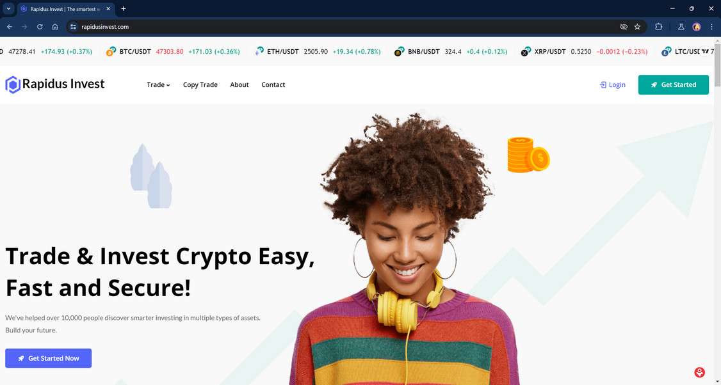Viewport: 721px width, 385px height.
Task: Bookmark this page with the star icon
Action: (x=637, y=27)
